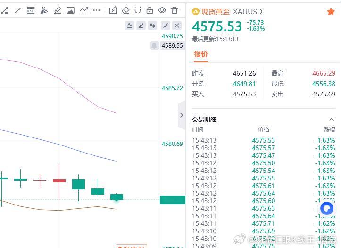Select the 最高 value 4665.29
The width and height of the screenshot is (341, 248).
pos(324,73)
